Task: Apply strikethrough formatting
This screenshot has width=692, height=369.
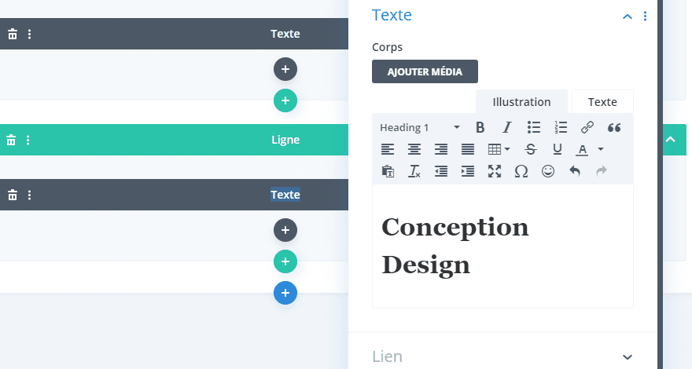Action: click(531, 149)
